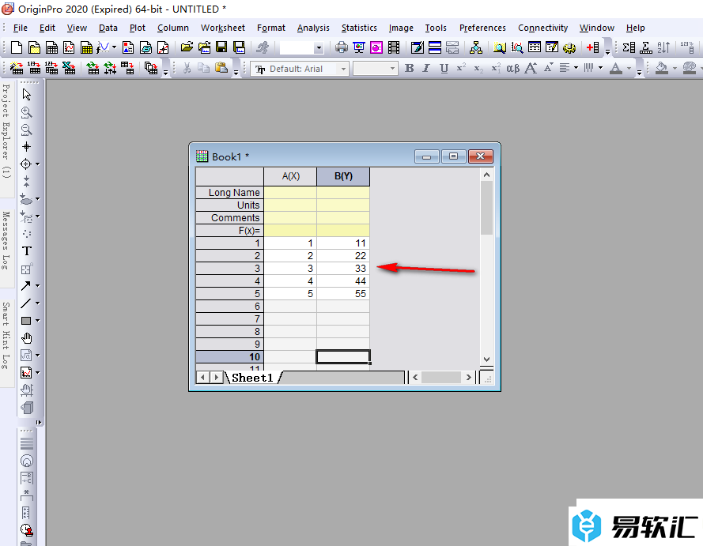Viewport: 703px width, 546px height.
Task: Toggle superscript formatting
Action: (x=461, y=68)
